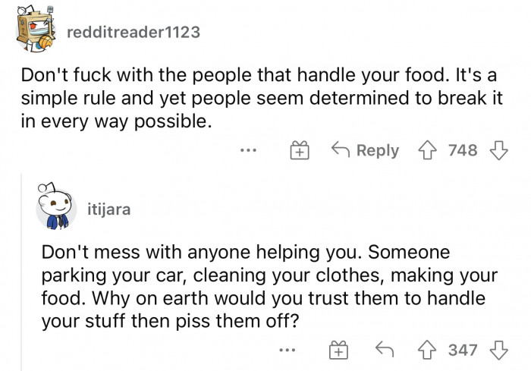Click itijara's avatar image

click(x=56, y=206)
